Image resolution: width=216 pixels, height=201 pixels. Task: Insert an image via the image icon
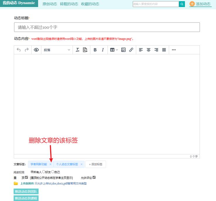(x=123, y=50)
